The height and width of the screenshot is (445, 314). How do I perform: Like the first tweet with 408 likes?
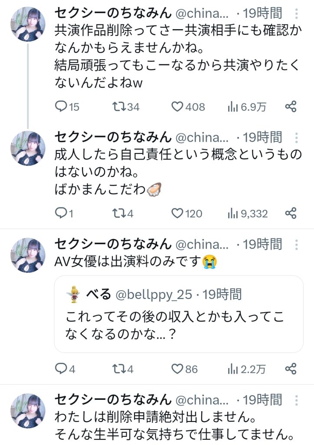(x=177, y=106)
